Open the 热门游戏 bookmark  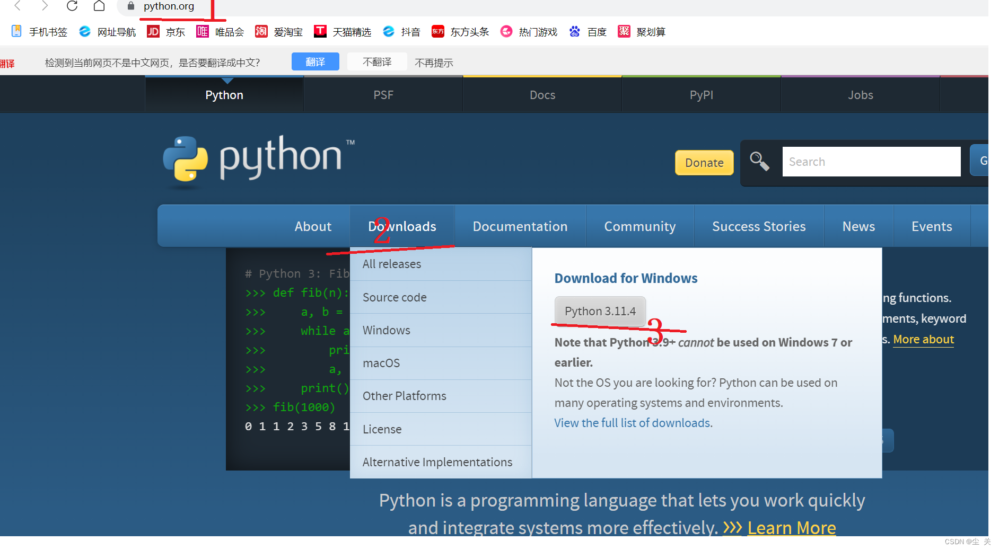(529, 32)
